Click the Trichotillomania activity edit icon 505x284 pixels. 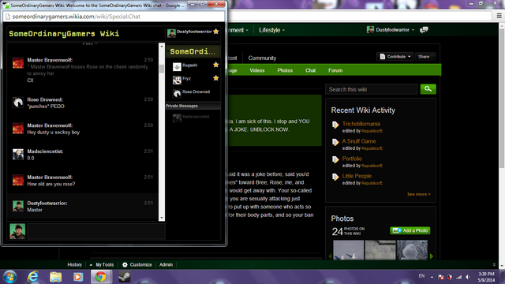(x=335, y=125)
